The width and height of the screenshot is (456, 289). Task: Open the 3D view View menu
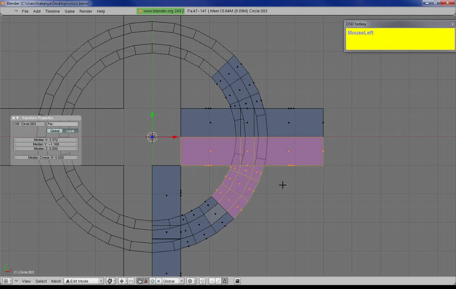point(26,281)
